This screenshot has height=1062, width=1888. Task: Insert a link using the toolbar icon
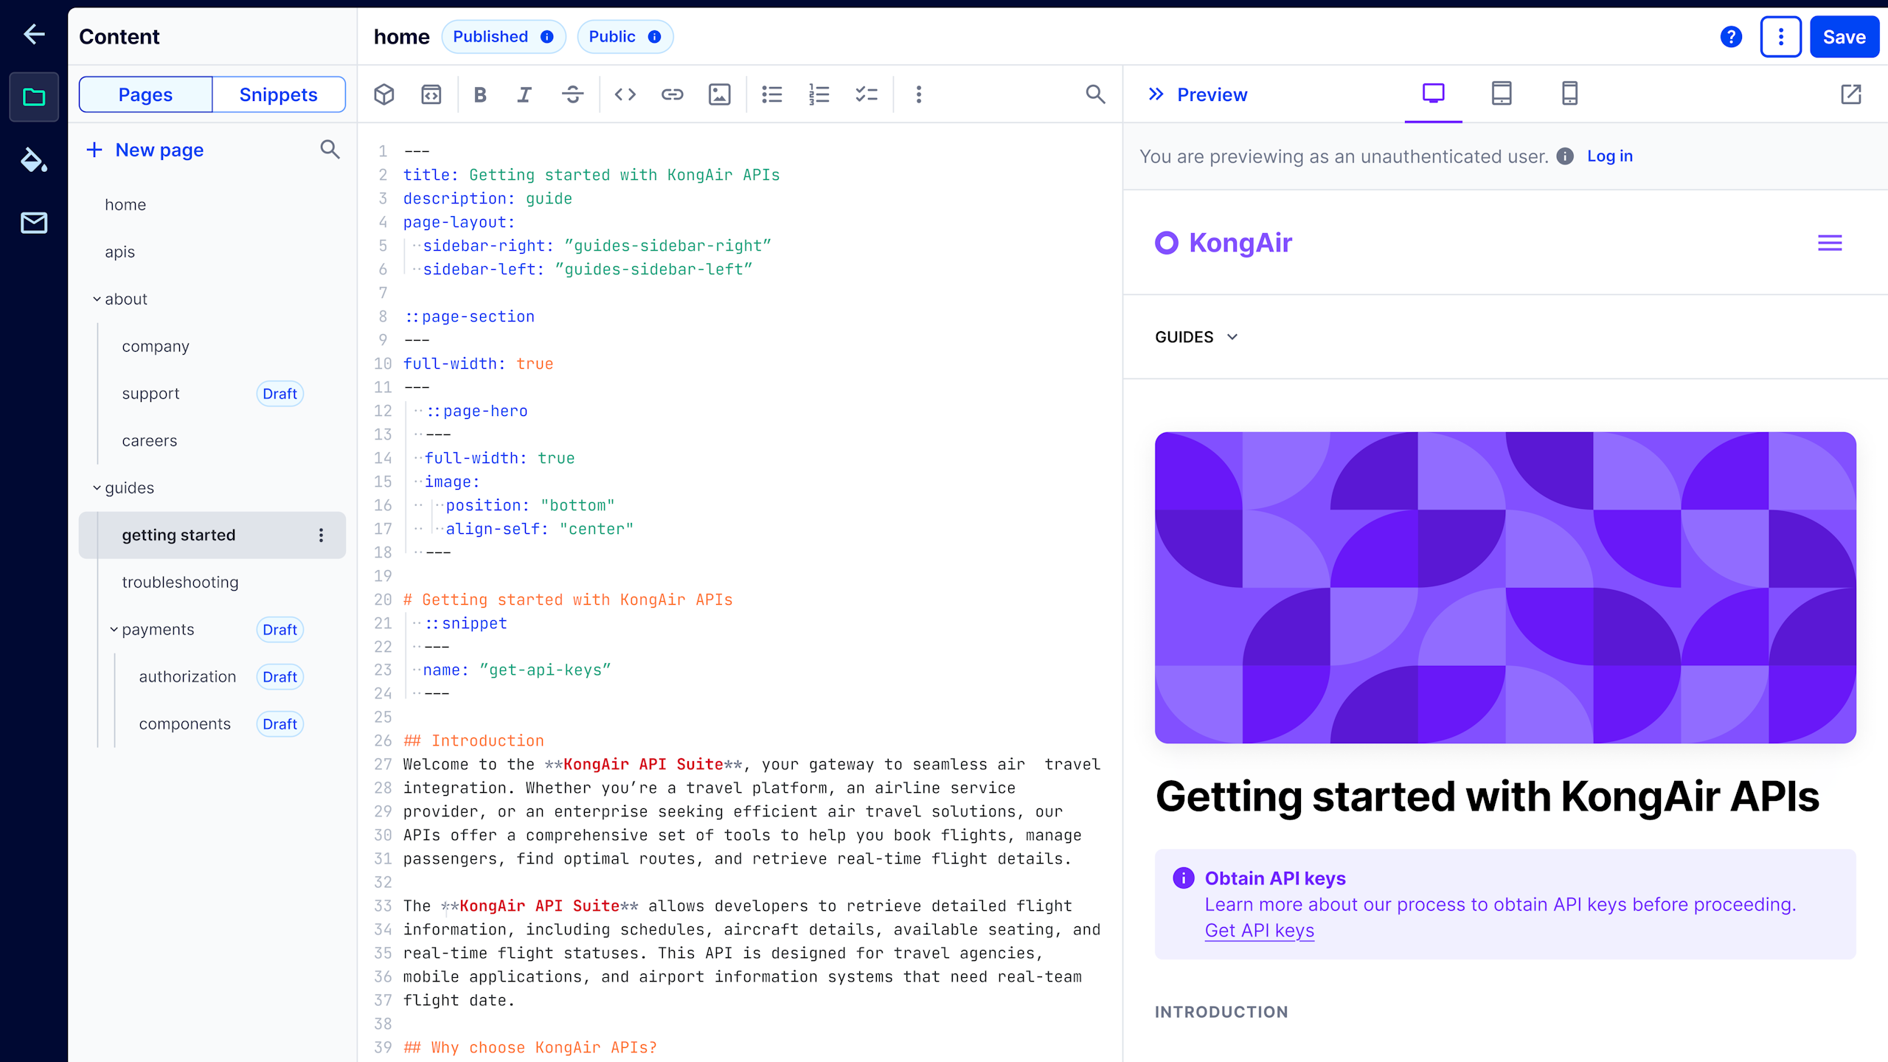point(672,94)
